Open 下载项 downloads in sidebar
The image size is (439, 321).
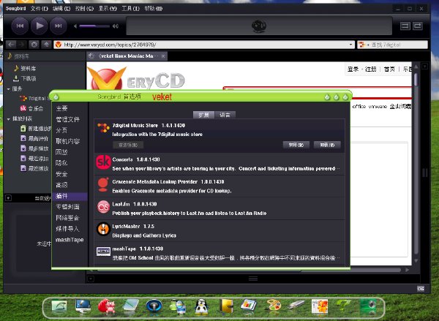tap(28, 78)
